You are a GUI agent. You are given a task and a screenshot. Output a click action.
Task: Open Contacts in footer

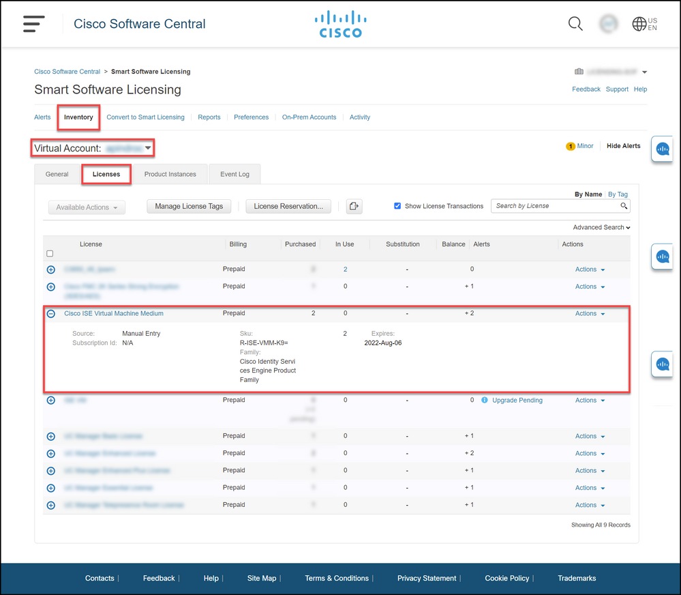[x=100, y=578]
